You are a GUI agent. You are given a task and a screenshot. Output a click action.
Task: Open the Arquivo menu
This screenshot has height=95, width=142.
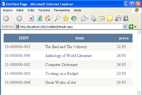coord(8,10)
